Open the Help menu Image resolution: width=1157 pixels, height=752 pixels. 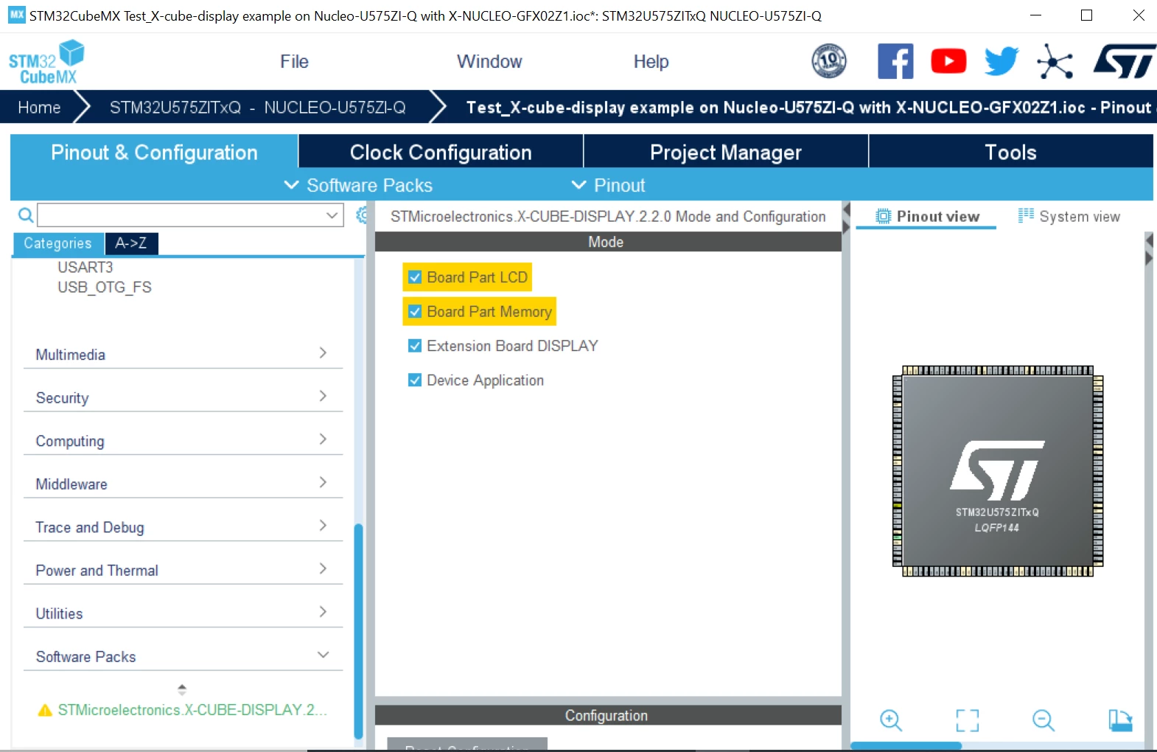pos(651,61)
